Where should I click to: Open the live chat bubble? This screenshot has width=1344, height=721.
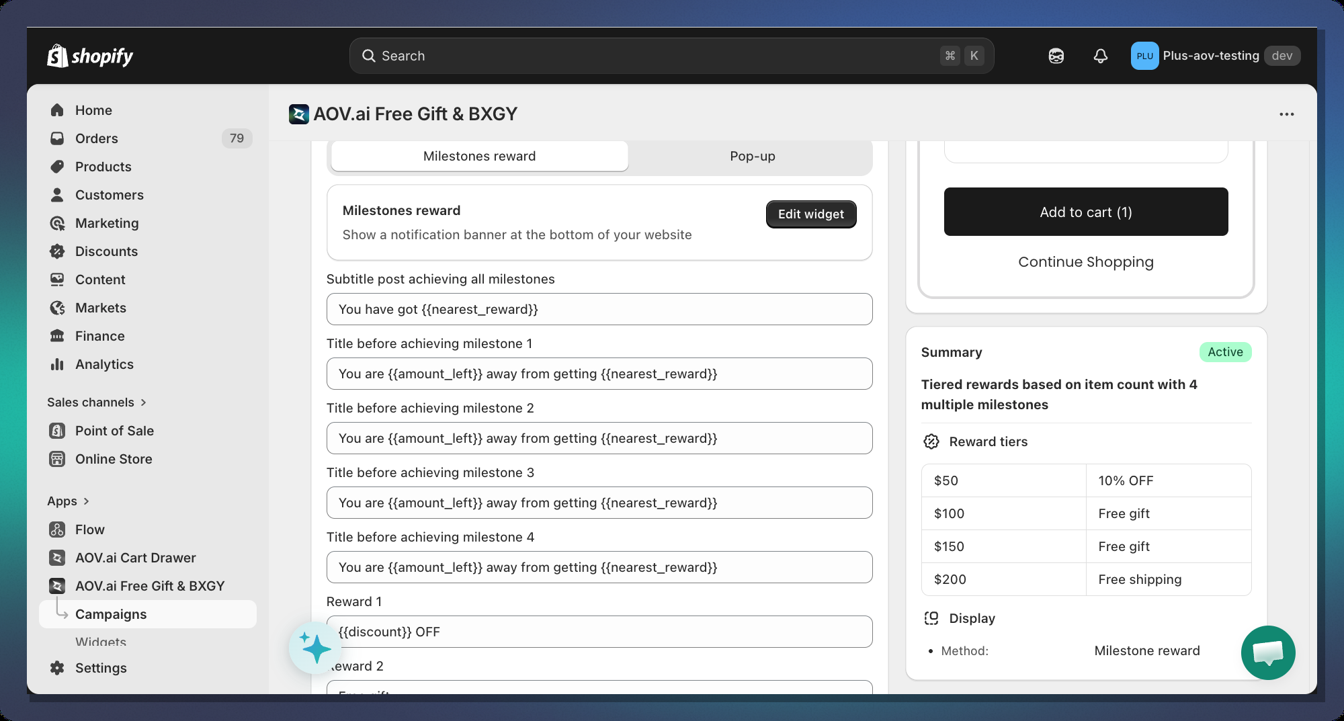coord(1267,652)
